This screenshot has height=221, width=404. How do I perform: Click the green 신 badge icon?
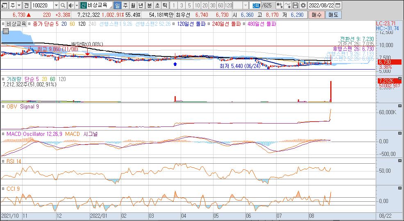coord(83,5)
